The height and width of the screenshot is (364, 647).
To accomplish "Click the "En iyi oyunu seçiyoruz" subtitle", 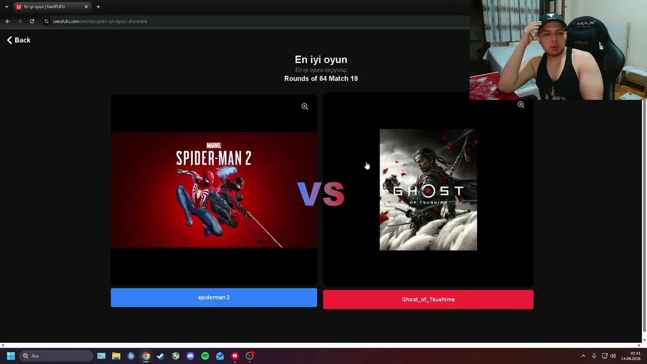I will pyautogui.click(x=321, y=70).
